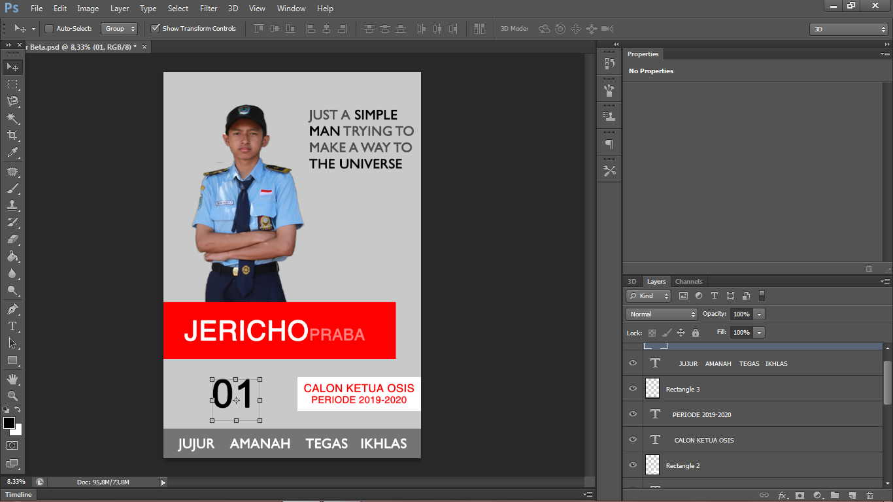Hide the Rectangle 3 layer
The width and height of the screenshot is (893, 502).
point(632,388)
